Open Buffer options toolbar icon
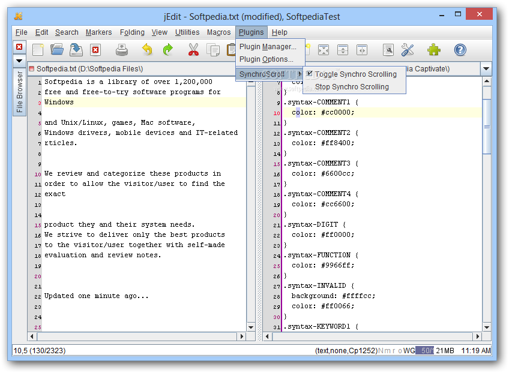The image size is (509, 373). point(388,50)
